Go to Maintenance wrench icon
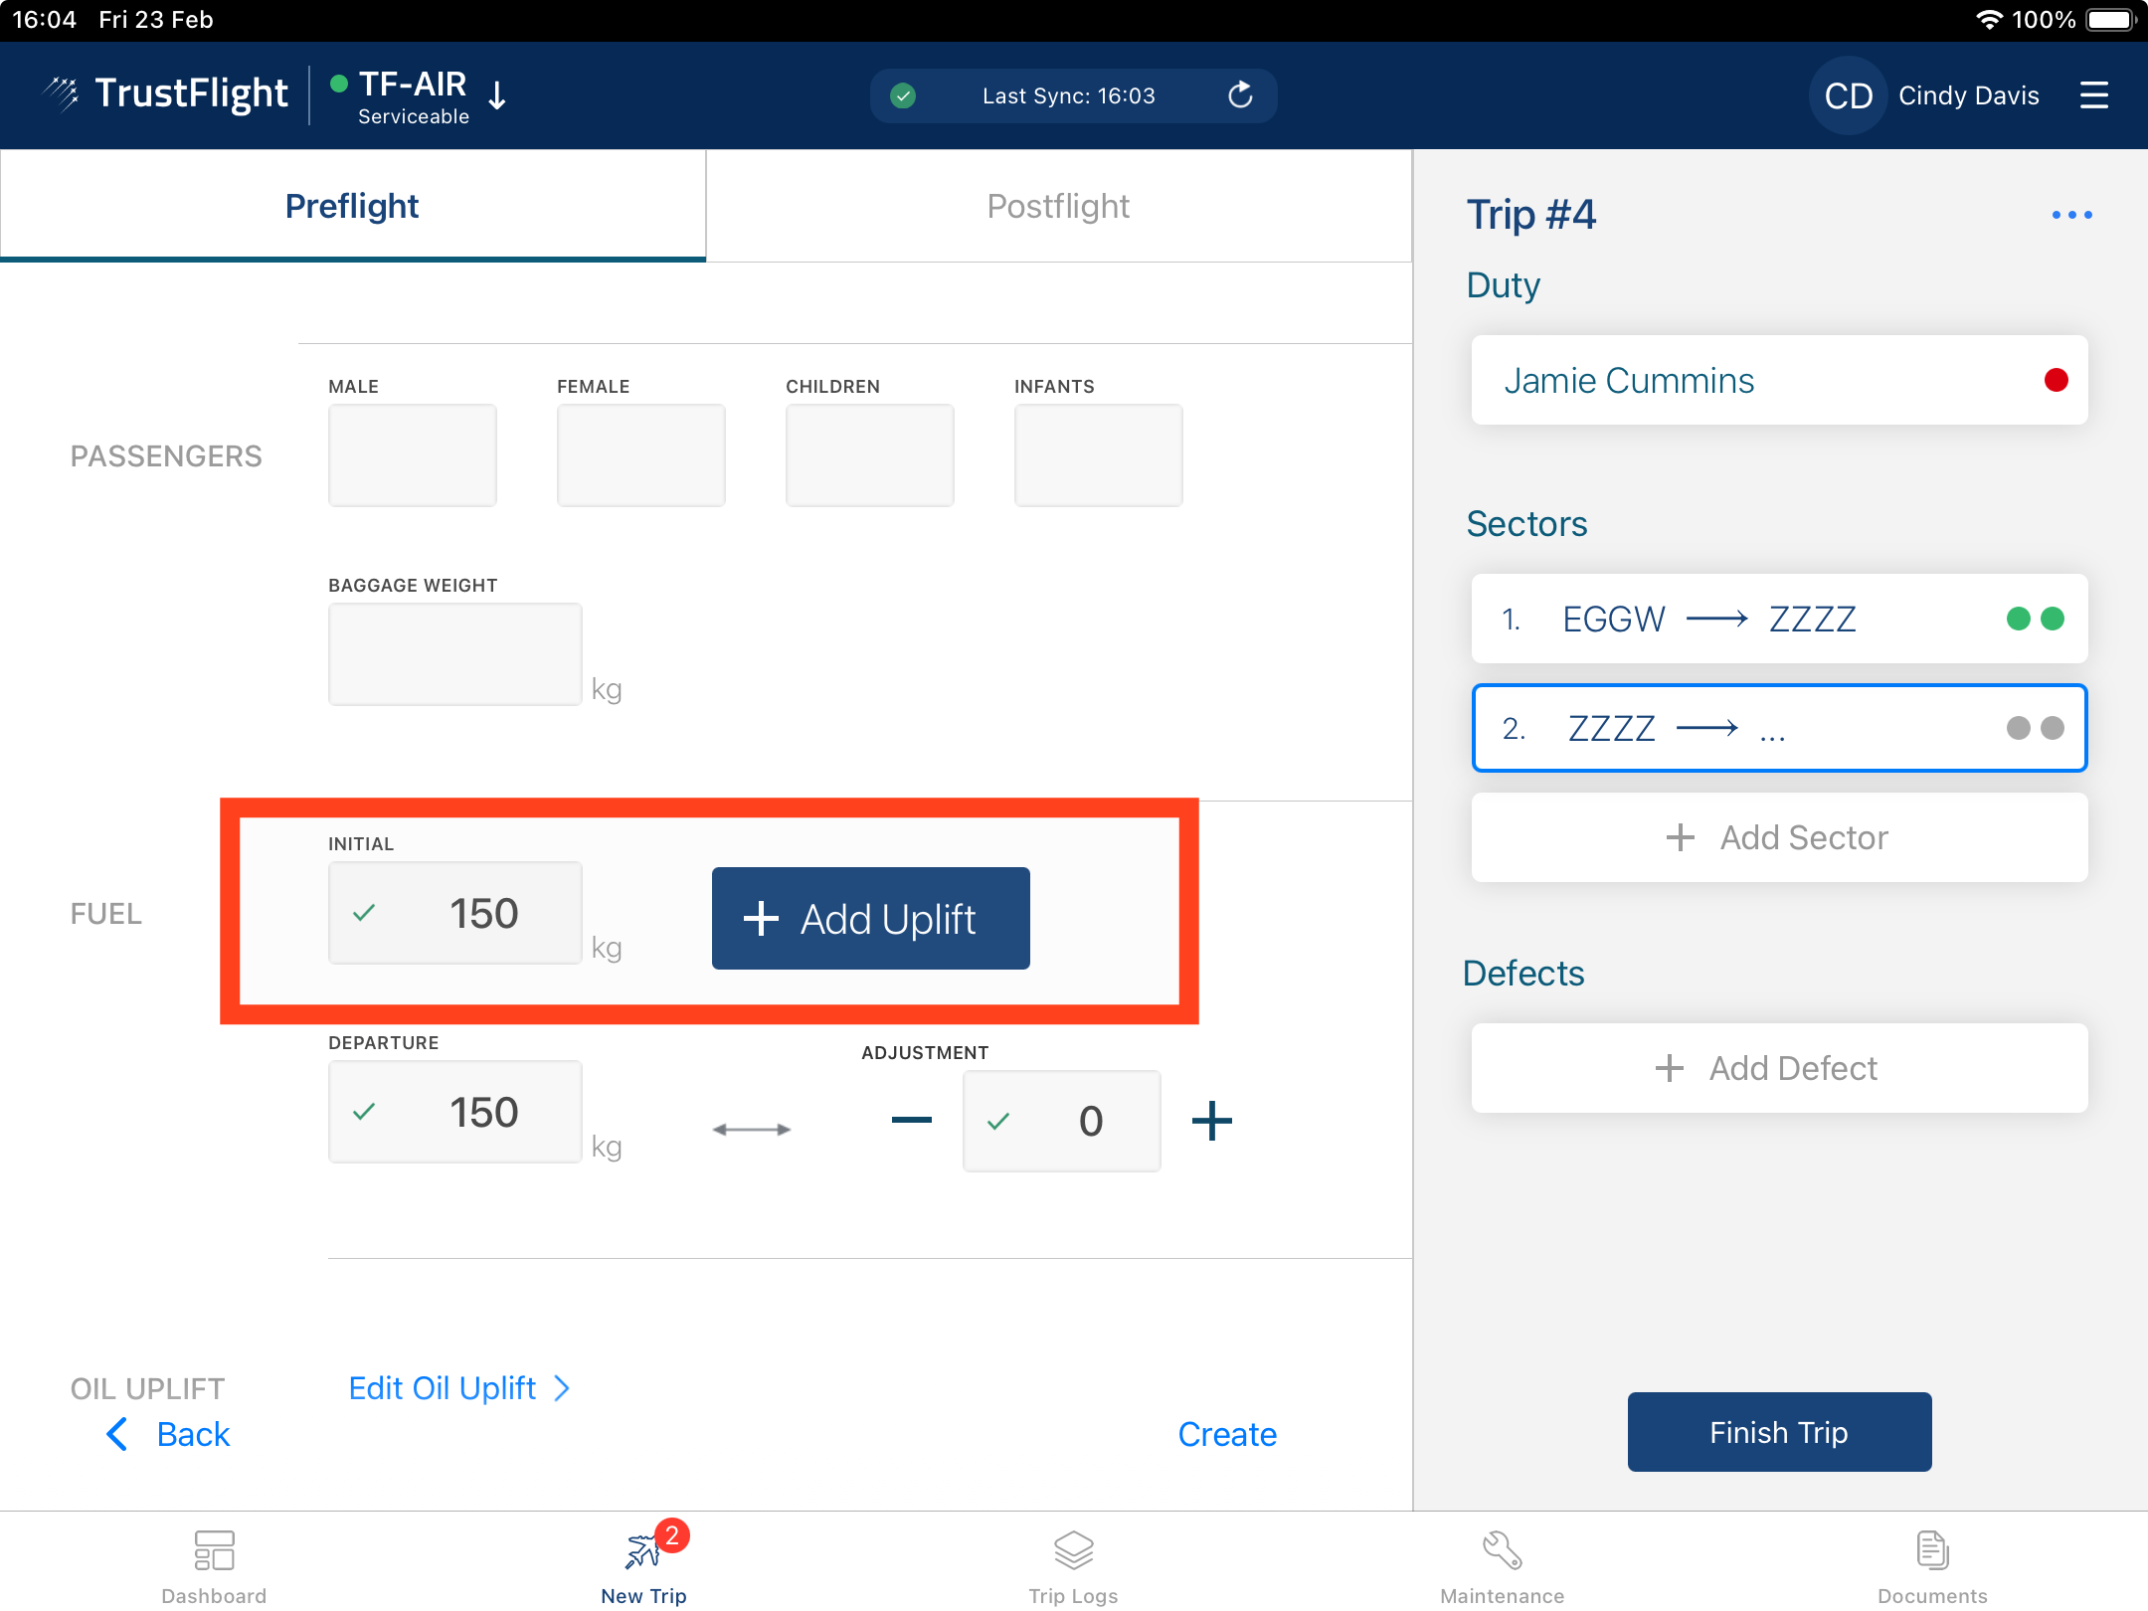 pos(1502,1550)
